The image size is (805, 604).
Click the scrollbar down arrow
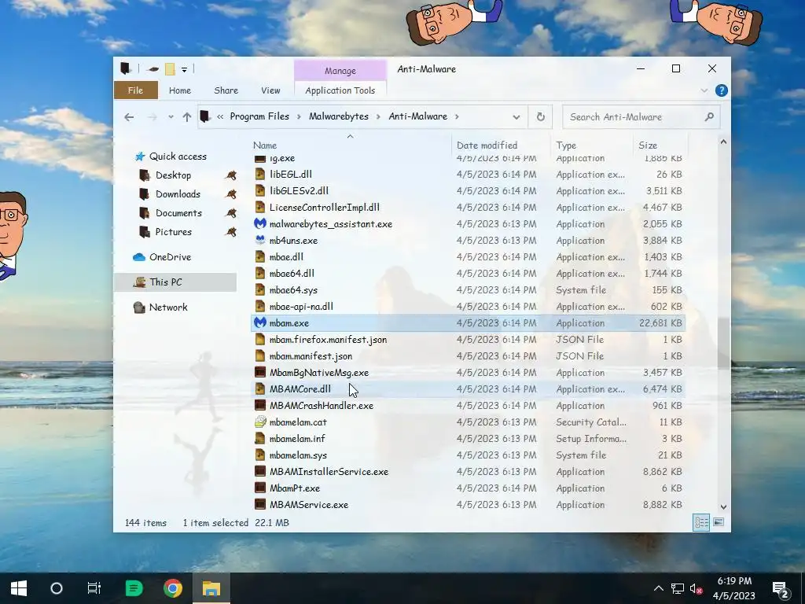[x=723, y=507]
